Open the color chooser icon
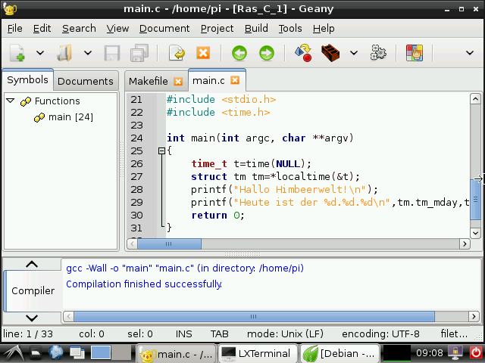The height and width of the screenshot is (363, 485). tap(414, 53)
